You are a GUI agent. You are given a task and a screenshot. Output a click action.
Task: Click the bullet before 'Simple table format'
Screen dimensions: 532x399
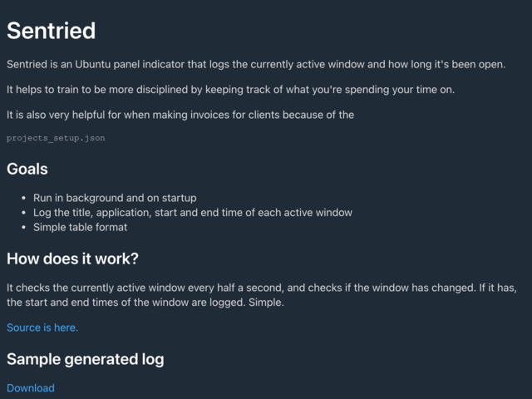[x=23, y=227]
